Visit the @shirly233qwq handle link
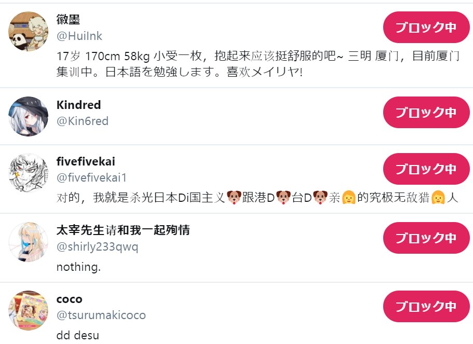The height and width of the screenshot is (344, 473). 97,247
